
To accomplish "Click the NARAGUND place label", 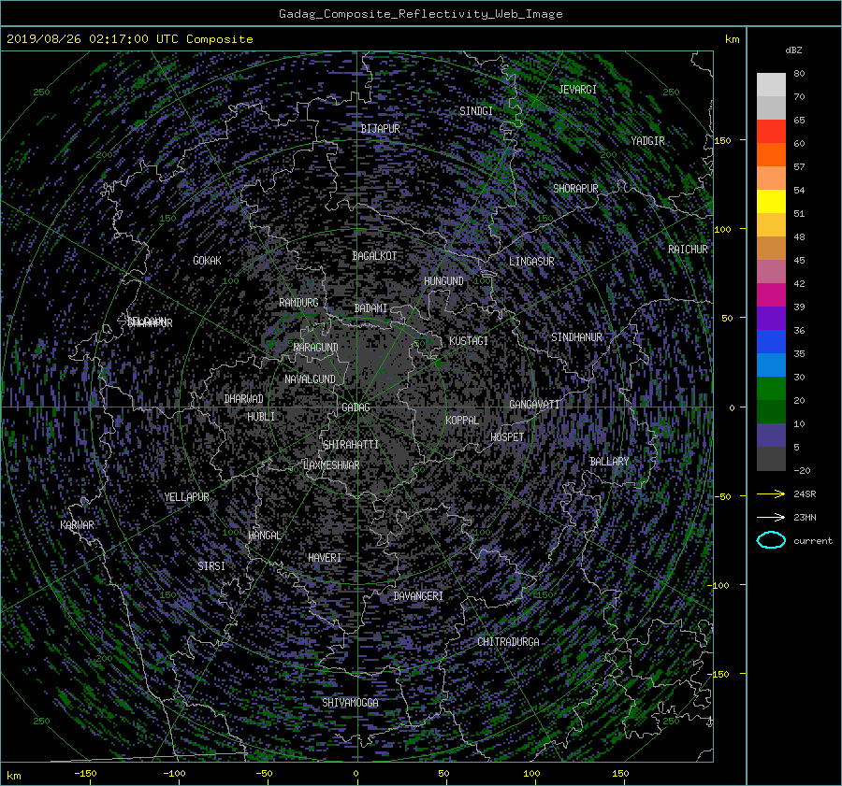I will tap(316, 348).
